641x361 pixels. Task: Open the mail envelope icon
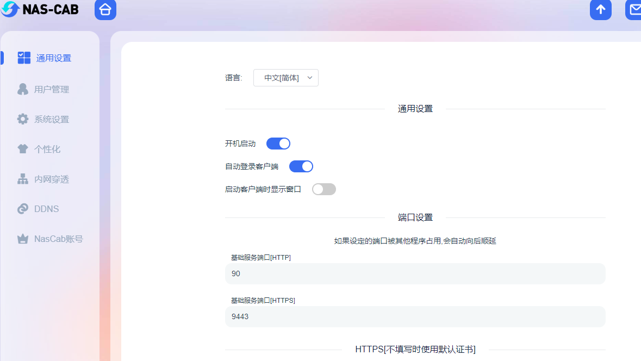point(633,9)
